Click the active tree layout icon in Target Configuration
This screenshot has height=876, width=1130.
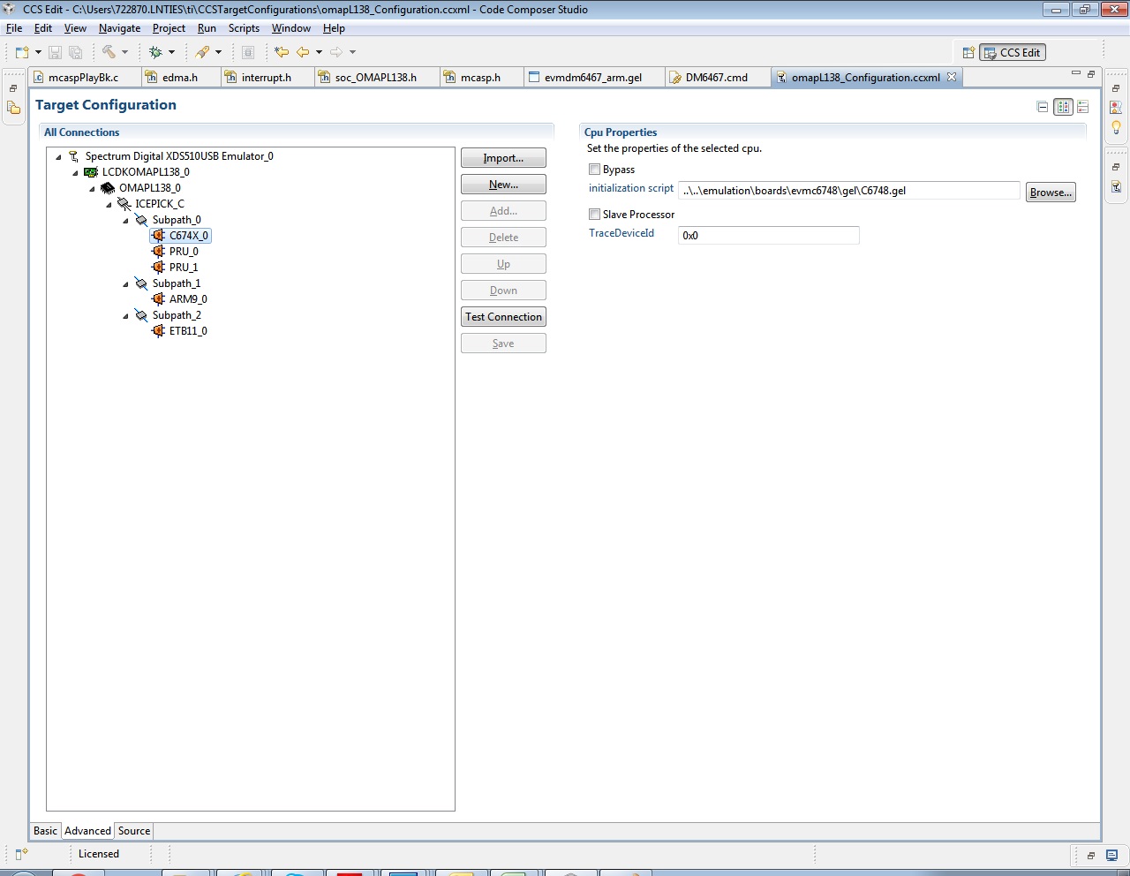pyautogui.click(x=1063, y=107)
